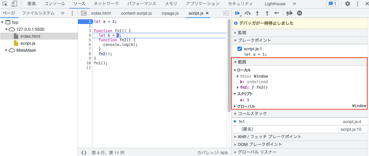Step into next function call
This screenshot has width=369, height=156.
[x=257, y=13]
